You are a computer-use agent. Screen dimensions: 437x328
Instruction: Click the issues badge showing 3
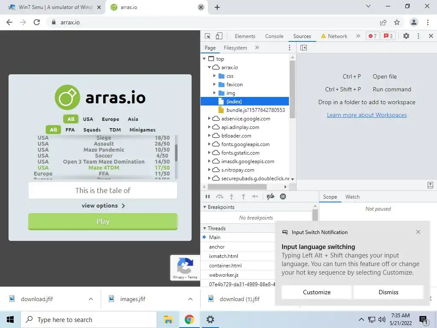(x=388, y=36)
